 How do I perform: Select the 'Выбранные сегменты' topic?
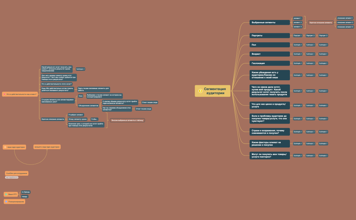click(x=270, y=22)
